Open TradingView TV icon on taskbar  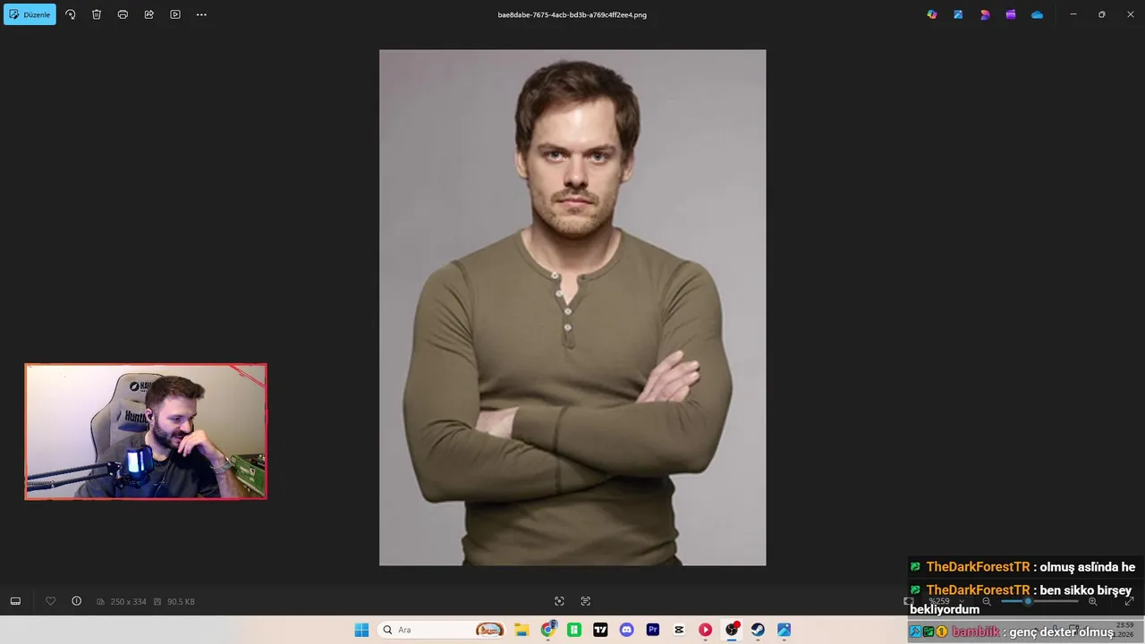[600, 630]
